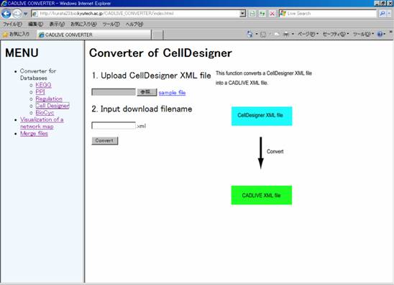Click the 参照 browse button

point(147,92)
